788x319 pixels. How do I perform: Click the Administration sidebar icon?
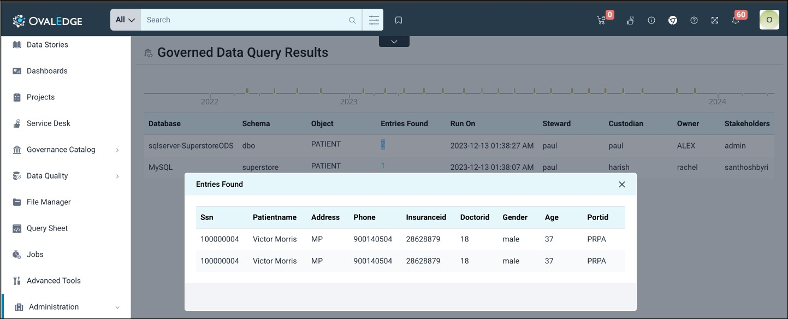[x=19, y=307]
